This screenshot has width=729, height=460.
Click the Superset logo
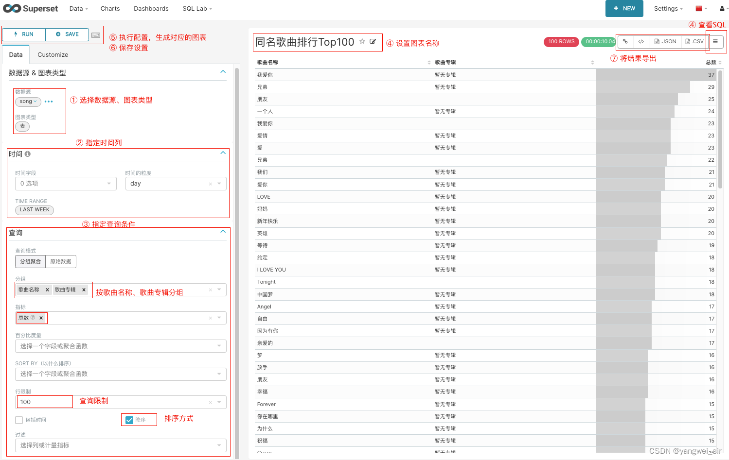tap(30, 8)
